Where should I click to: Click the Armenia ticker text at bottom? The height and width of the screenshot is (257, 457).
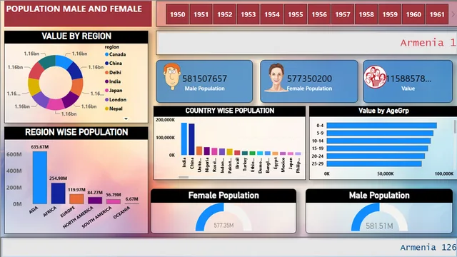[428, 248]
